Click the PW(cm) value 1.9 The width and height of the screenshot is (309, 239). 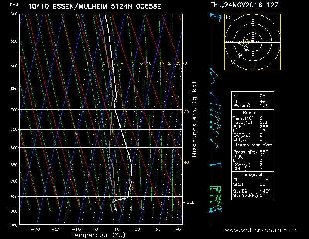click(x=263, y=106)
